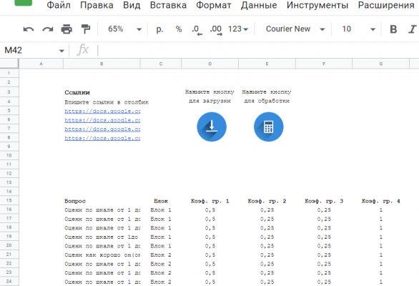Open the Courier New font dropdown
419x286 pixels.
pyautogui.click(x=295, y=29)
